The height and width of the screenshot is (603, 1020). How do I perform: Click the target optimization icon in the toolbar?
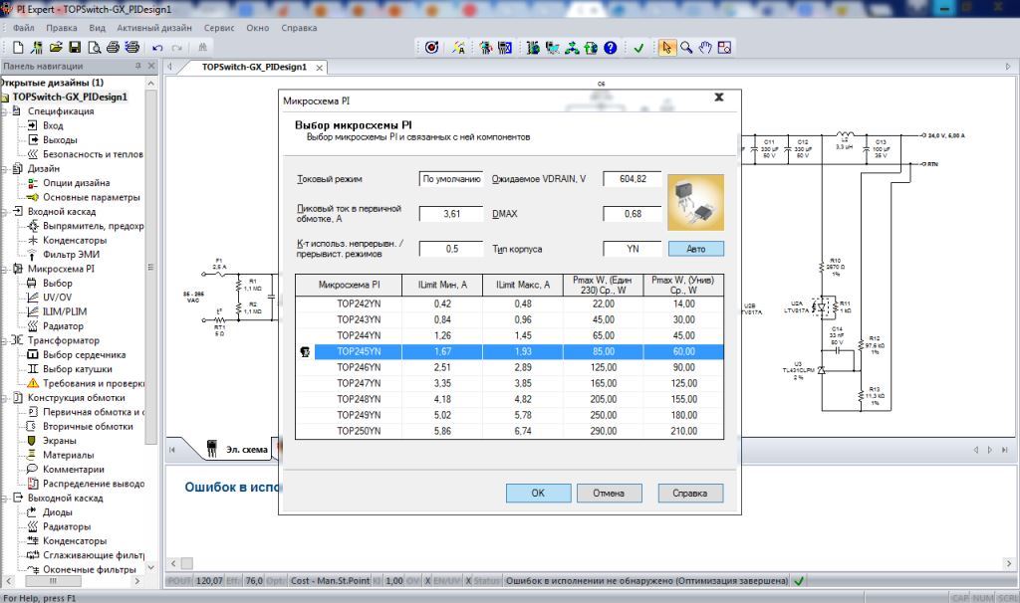[431, 48]
